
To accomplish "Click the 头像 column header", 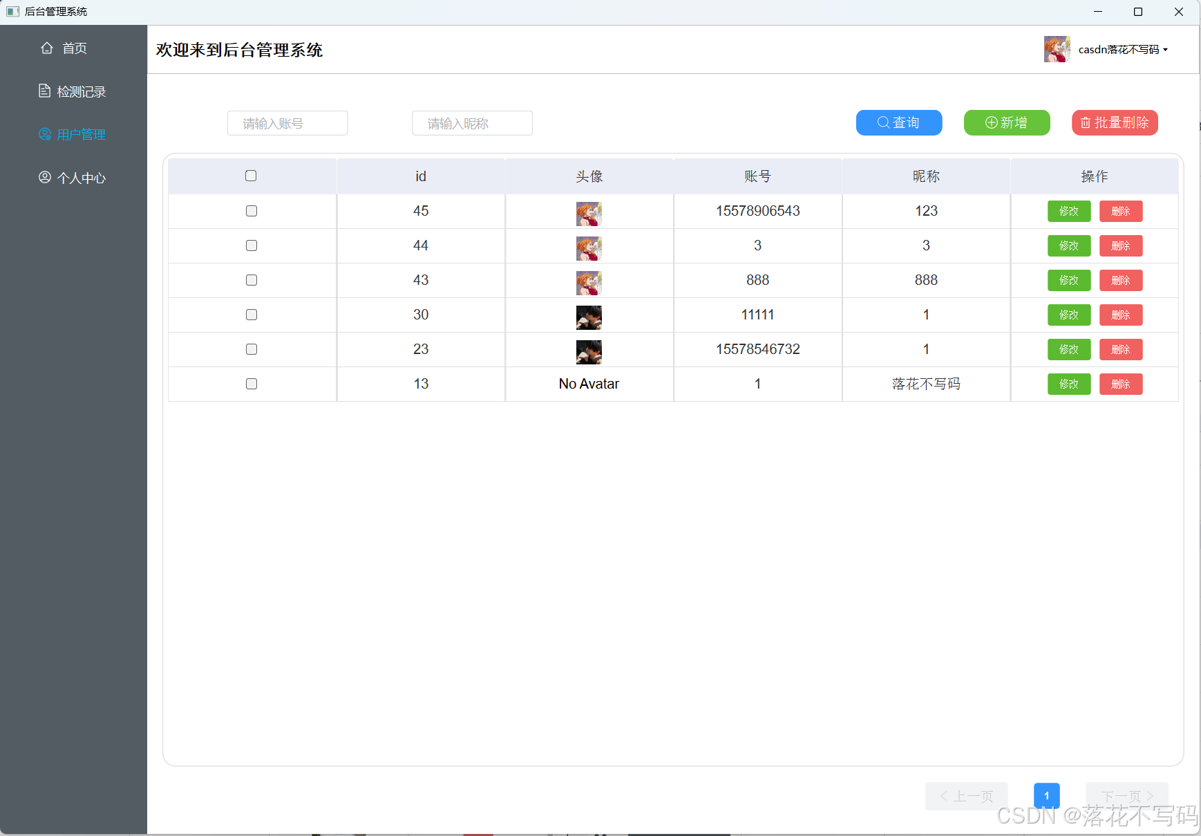I will 589,176.
